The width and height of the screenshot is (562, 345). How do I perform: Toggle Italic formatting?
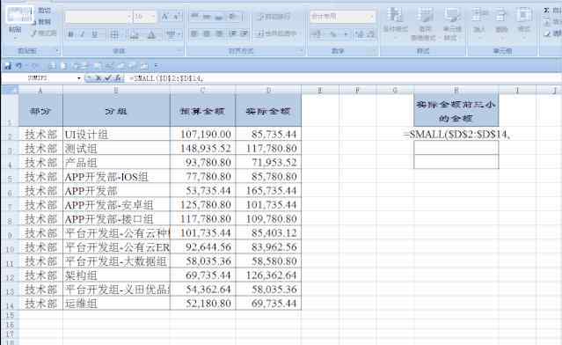pyautogui.click(x=82, y=34)
